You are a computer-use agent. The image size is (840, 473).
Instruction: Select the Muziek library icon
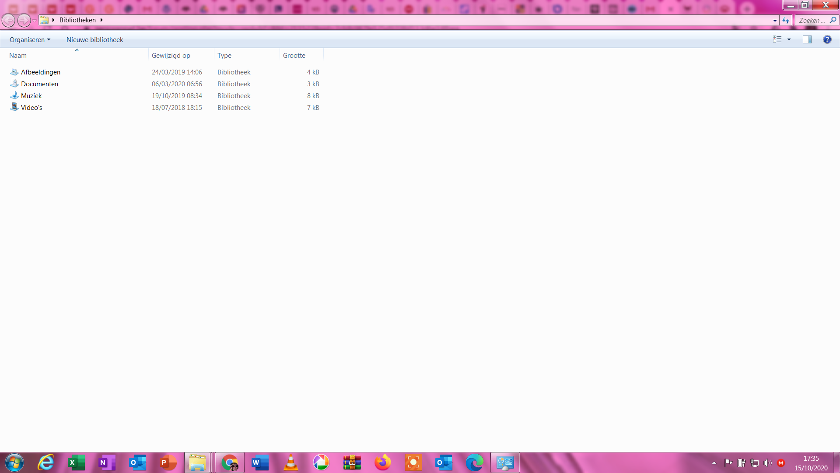14,95
